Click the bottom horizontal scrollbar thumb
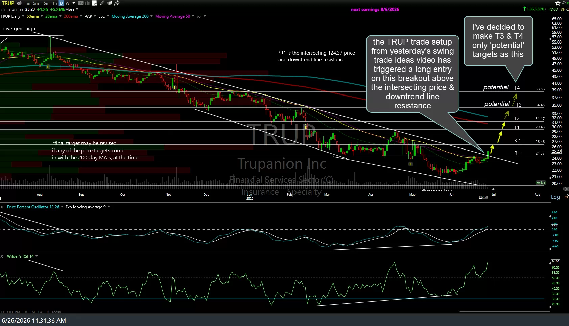 [x=504, y=312]
